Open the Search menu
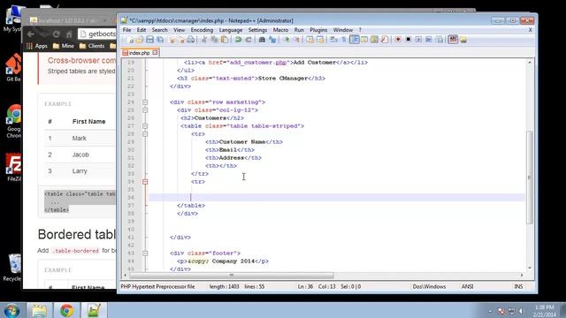 (159, 30)
